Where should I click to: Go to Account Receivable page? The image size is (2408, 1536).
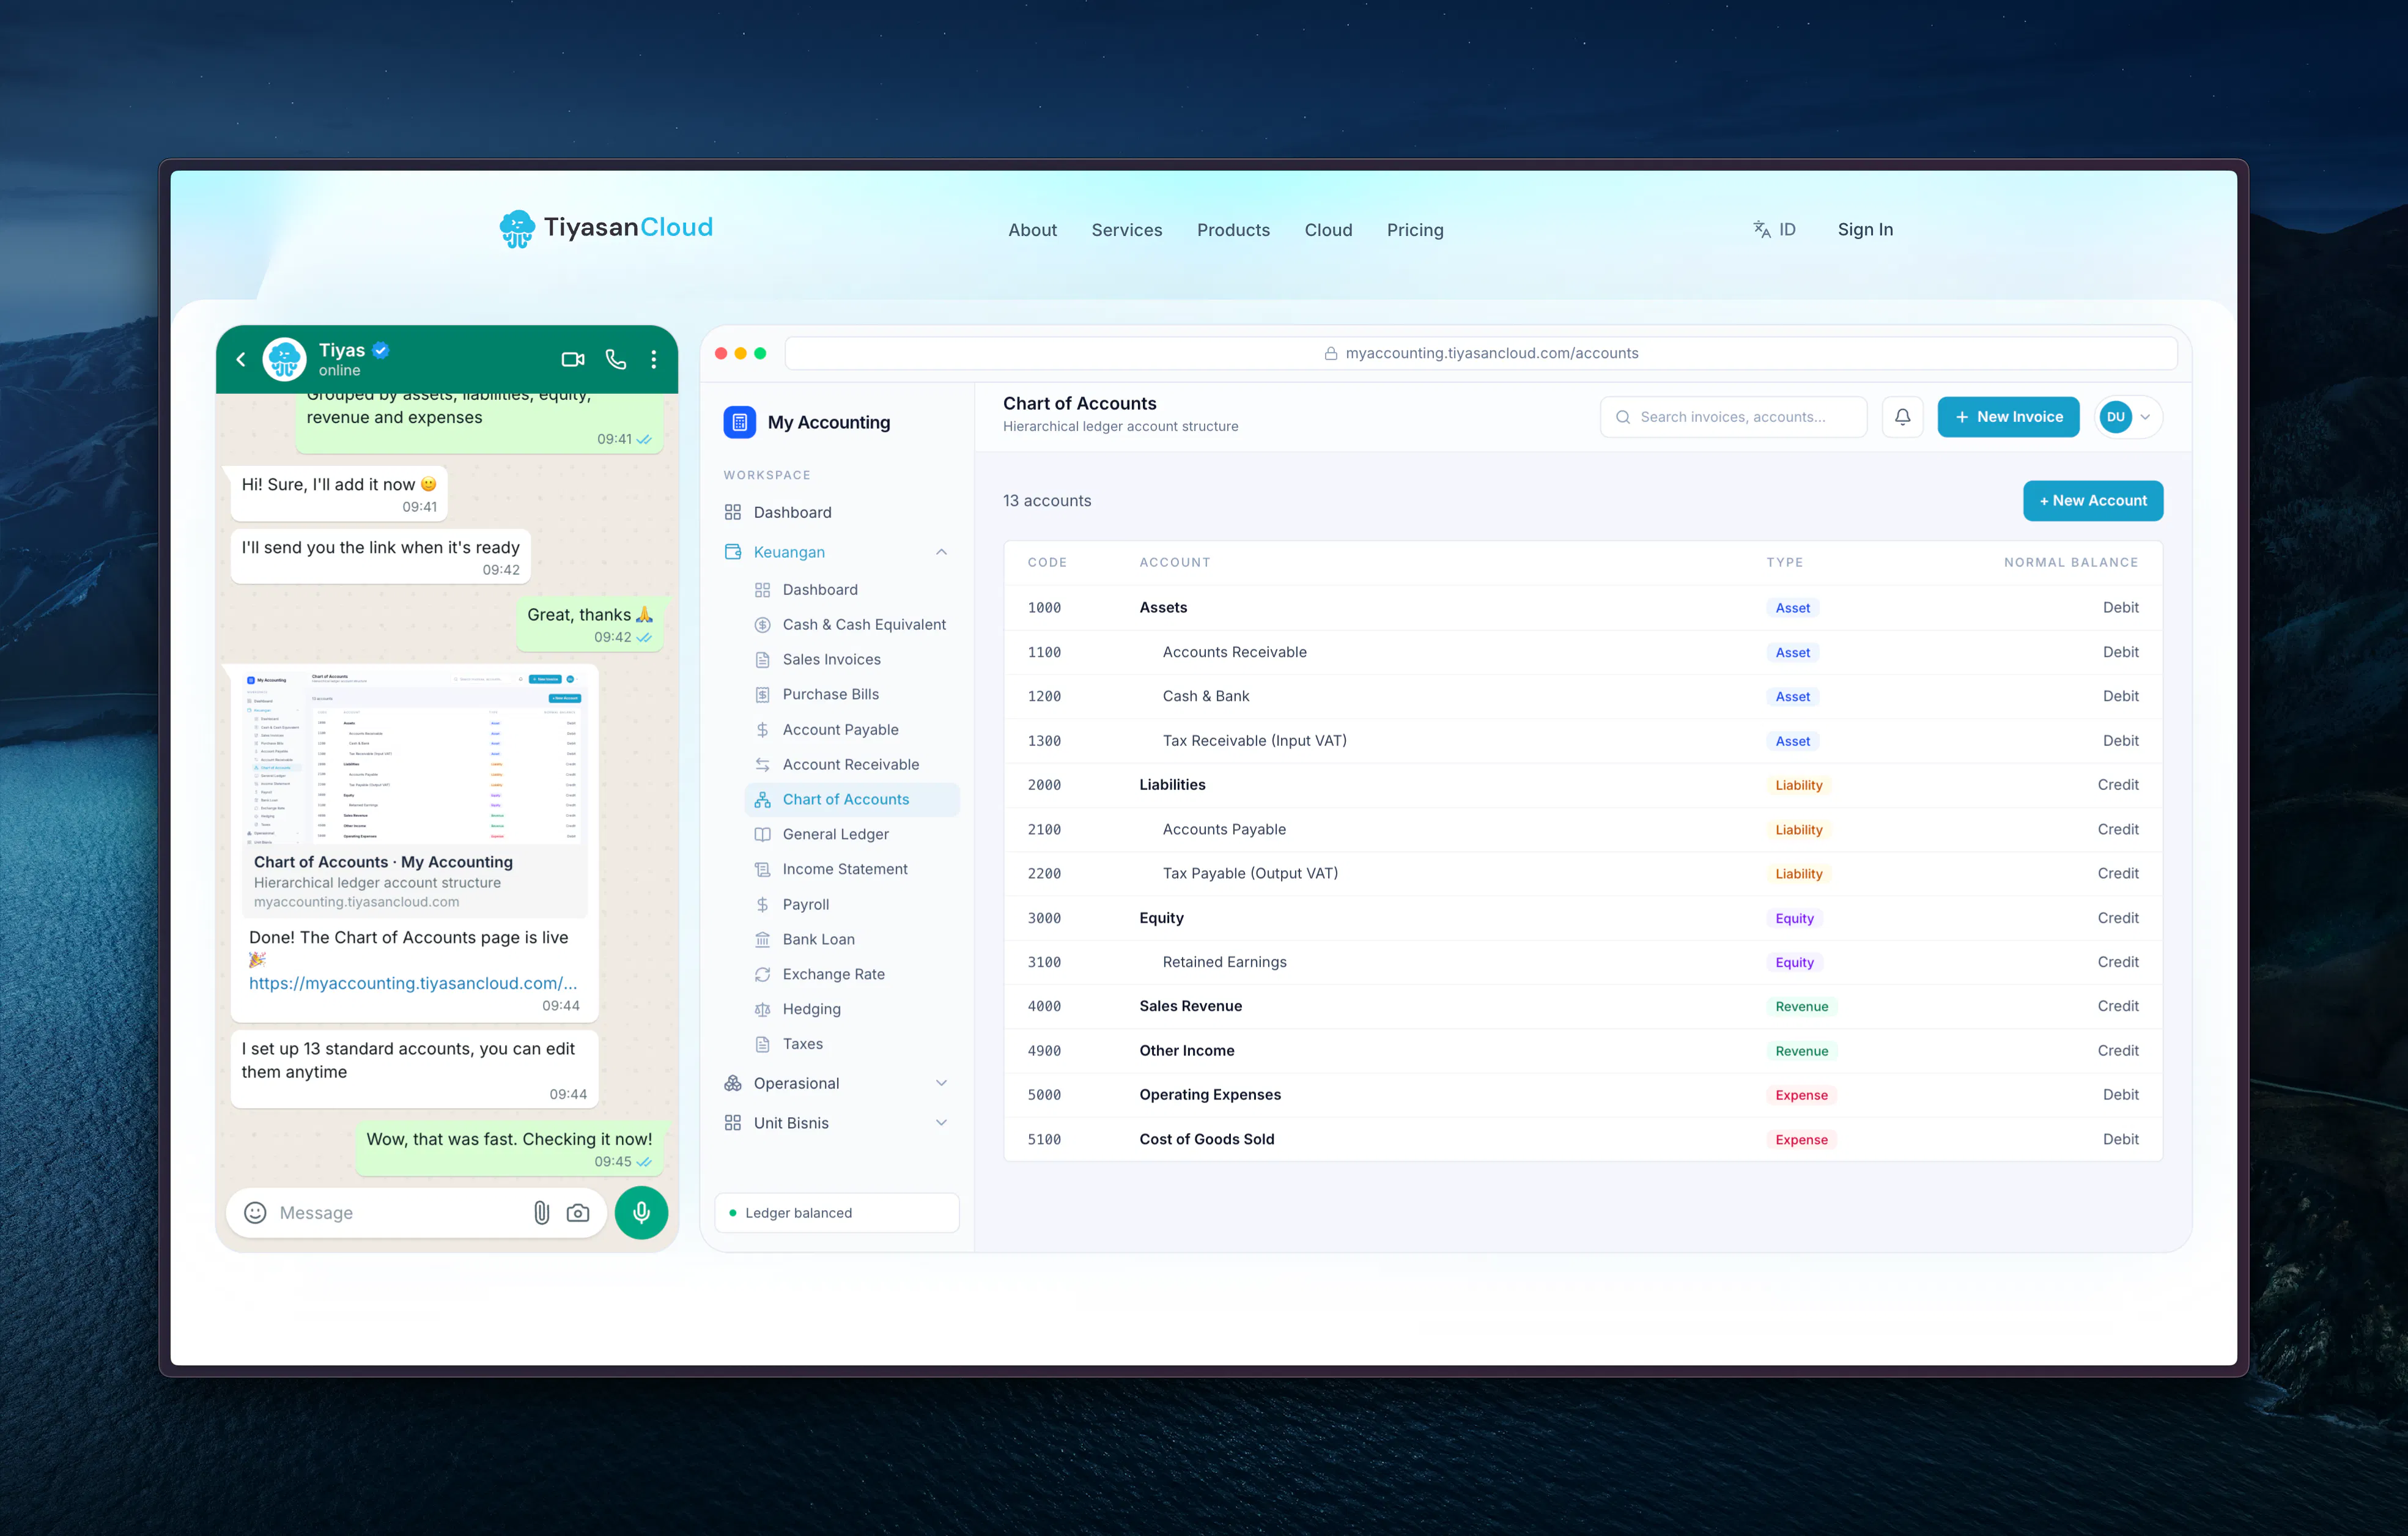850,764
